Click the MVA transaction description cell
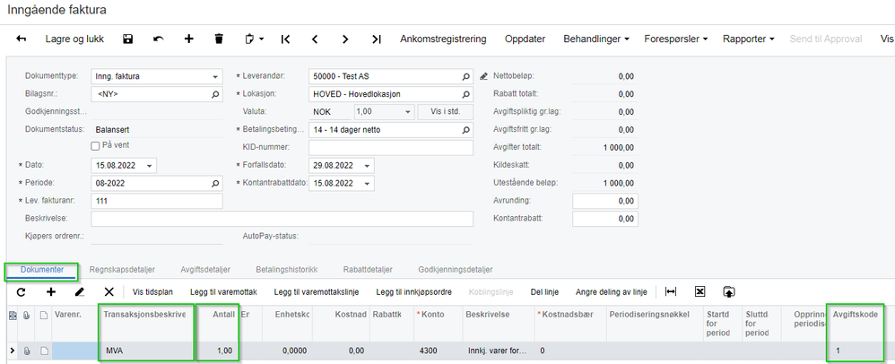The width and height of the screenshot is (895, 364). click(x=147, y=351)
